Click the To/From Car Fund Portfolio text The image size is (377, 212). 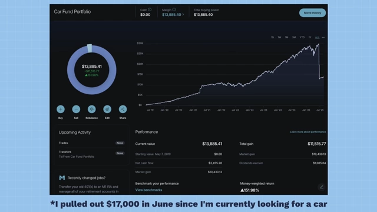tap(77, 157)
